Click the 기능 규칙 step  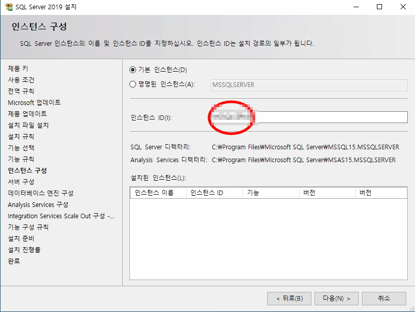(x=21, y=159)
